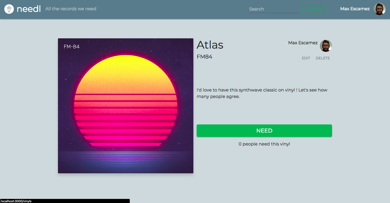Click the poster avatar beside Atlas

326,46
